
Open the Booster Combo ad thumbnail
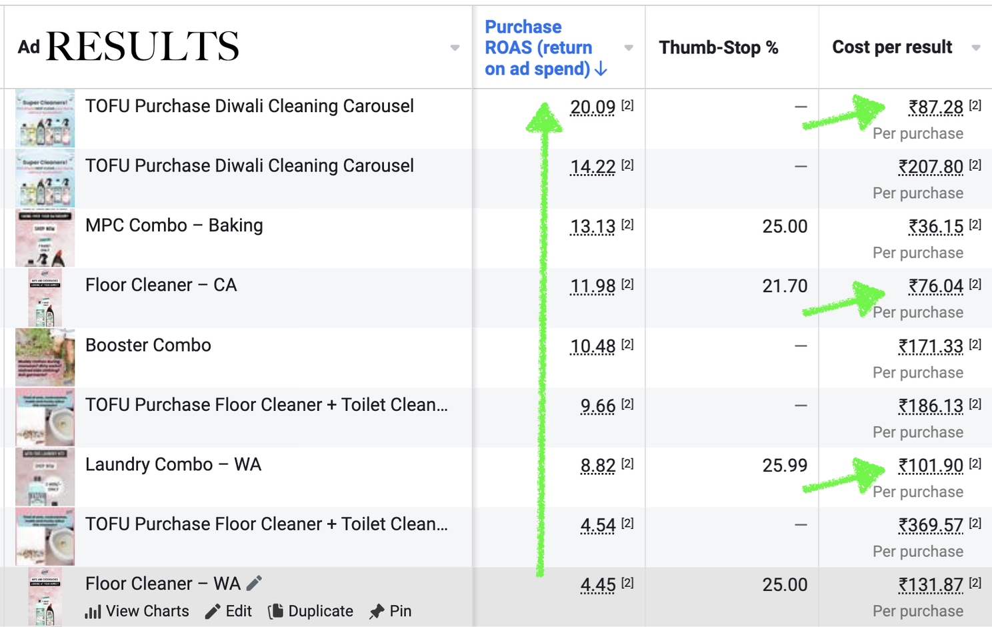coord(45,358)
